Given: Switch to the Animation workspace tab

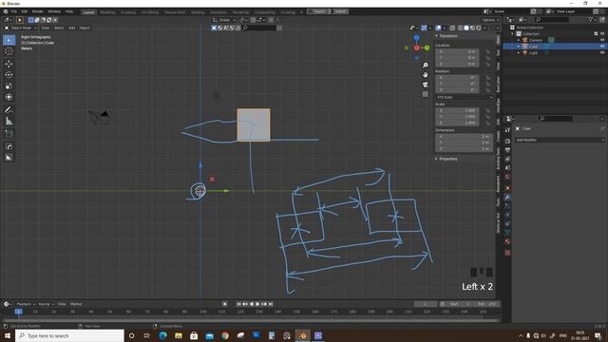Looking at the screenshot, I should tap(218, 12).
